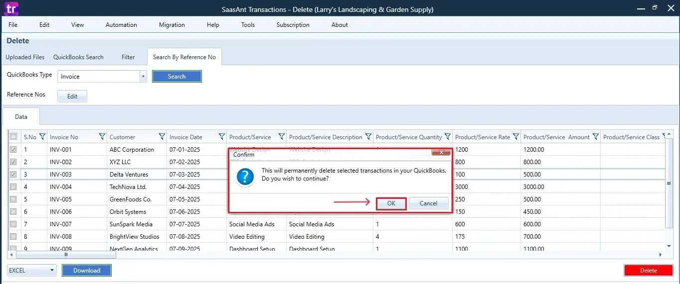Screen dimensions: 680x284
Task: Select the Data tab
Action: [x=21, y=117]
